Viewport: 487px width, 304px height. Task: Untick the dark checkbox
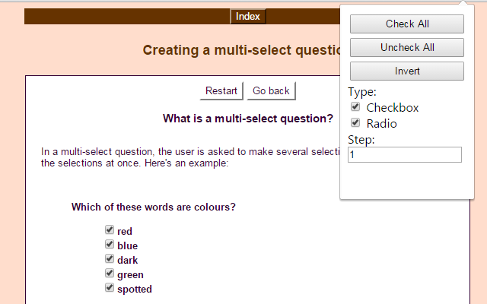click(110, 259)
